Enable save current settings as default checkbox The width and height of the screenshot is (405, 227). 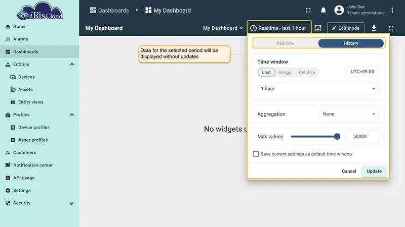click(x=256, y=154)
